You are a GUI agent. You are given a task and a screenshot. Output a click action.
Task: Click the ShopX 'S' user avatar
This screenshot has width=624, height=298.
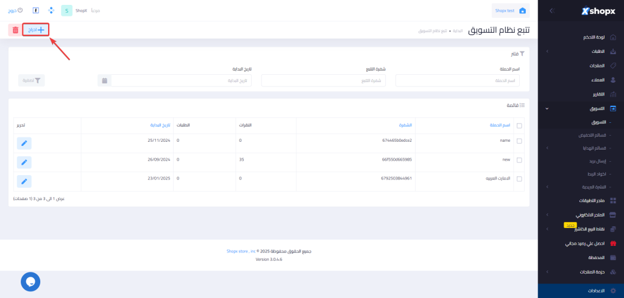(x=66, y=10)
